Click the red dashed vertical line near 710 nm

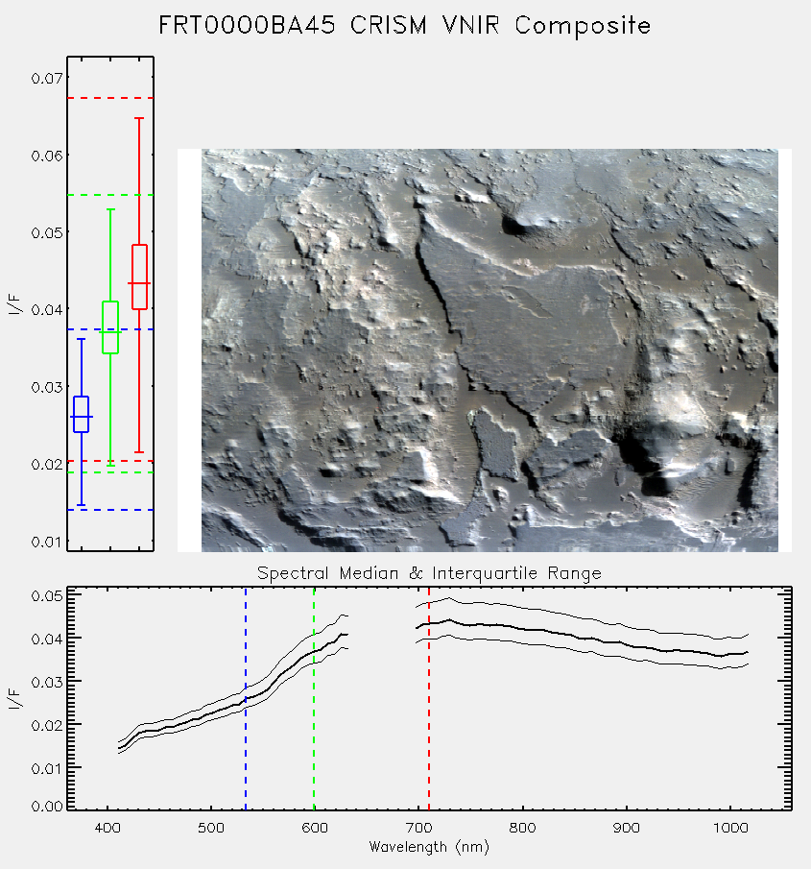tap(429, 699)
